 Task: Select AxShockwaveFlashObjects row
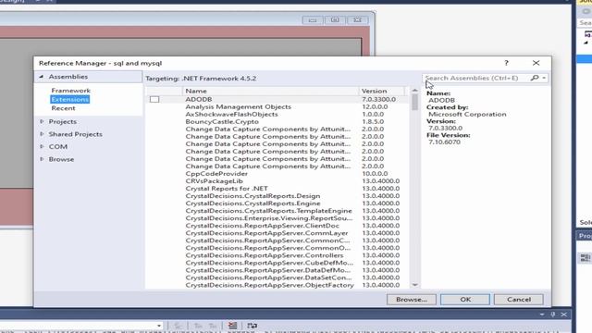(x=277, y=114)
